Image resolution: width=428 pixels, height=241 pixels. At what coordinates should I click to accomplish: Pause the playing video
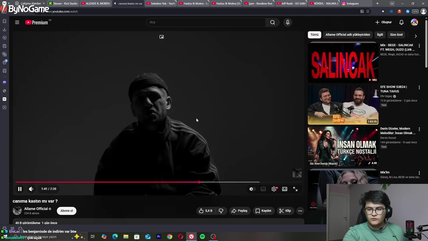pyautogui.click(x=20, y=189)
